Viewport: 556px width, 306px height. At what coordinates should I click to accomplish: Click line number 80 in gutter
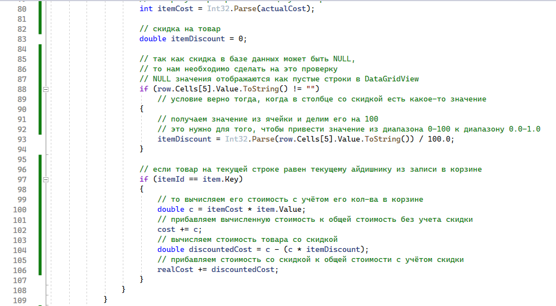pyautogui.click(x=22, y=9)
